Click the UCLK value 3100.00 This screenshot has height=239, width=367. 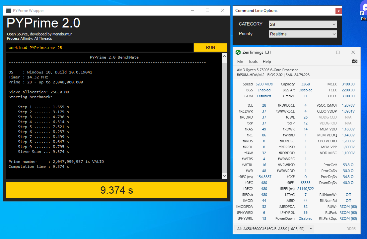coord(348,96)
